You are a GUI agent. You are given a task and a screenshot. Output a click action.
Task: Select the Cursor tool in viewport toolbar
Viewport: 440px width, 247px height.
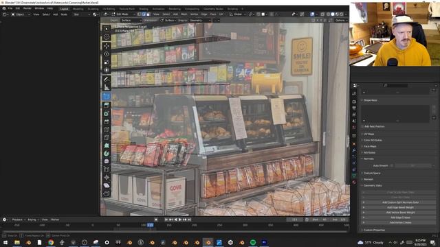pyautogui.click(x=107, y=37)
